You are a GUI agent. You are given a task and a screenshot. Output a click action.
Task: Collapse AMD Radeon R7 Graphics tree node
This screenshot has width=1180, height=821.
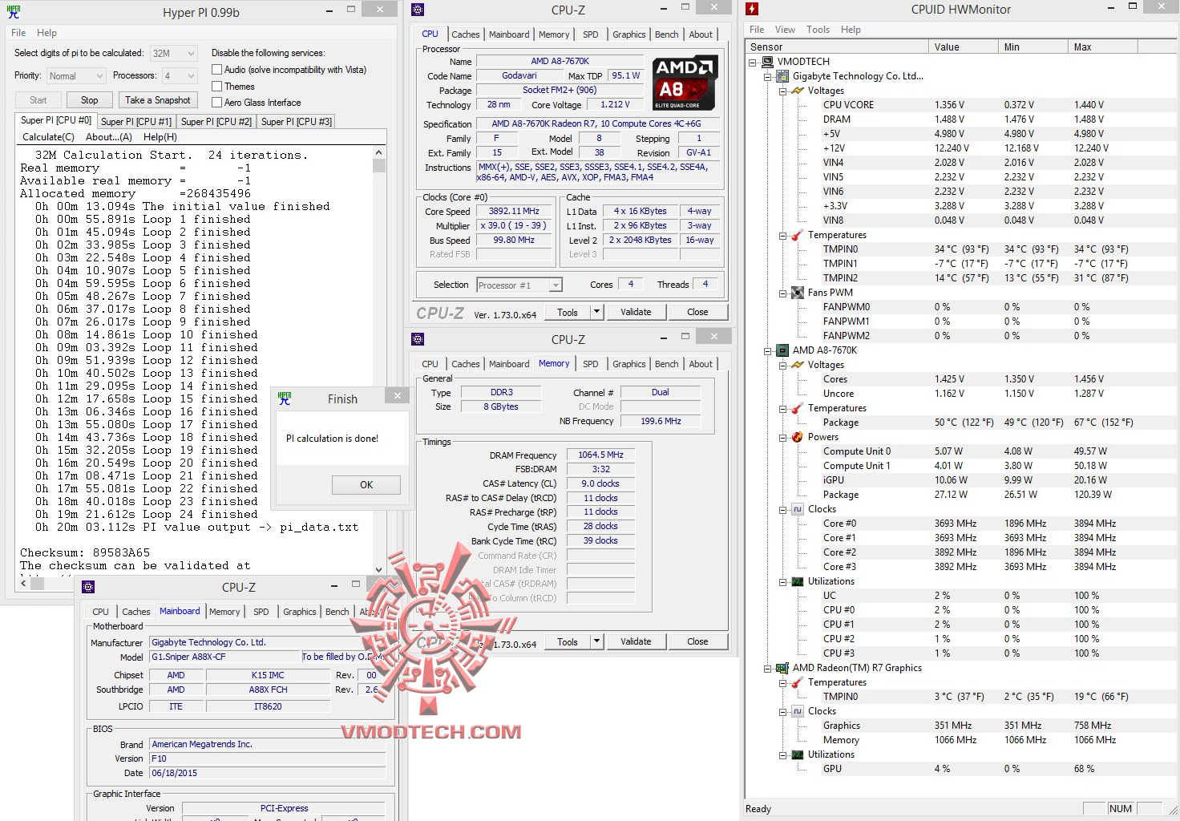(767, 668)
